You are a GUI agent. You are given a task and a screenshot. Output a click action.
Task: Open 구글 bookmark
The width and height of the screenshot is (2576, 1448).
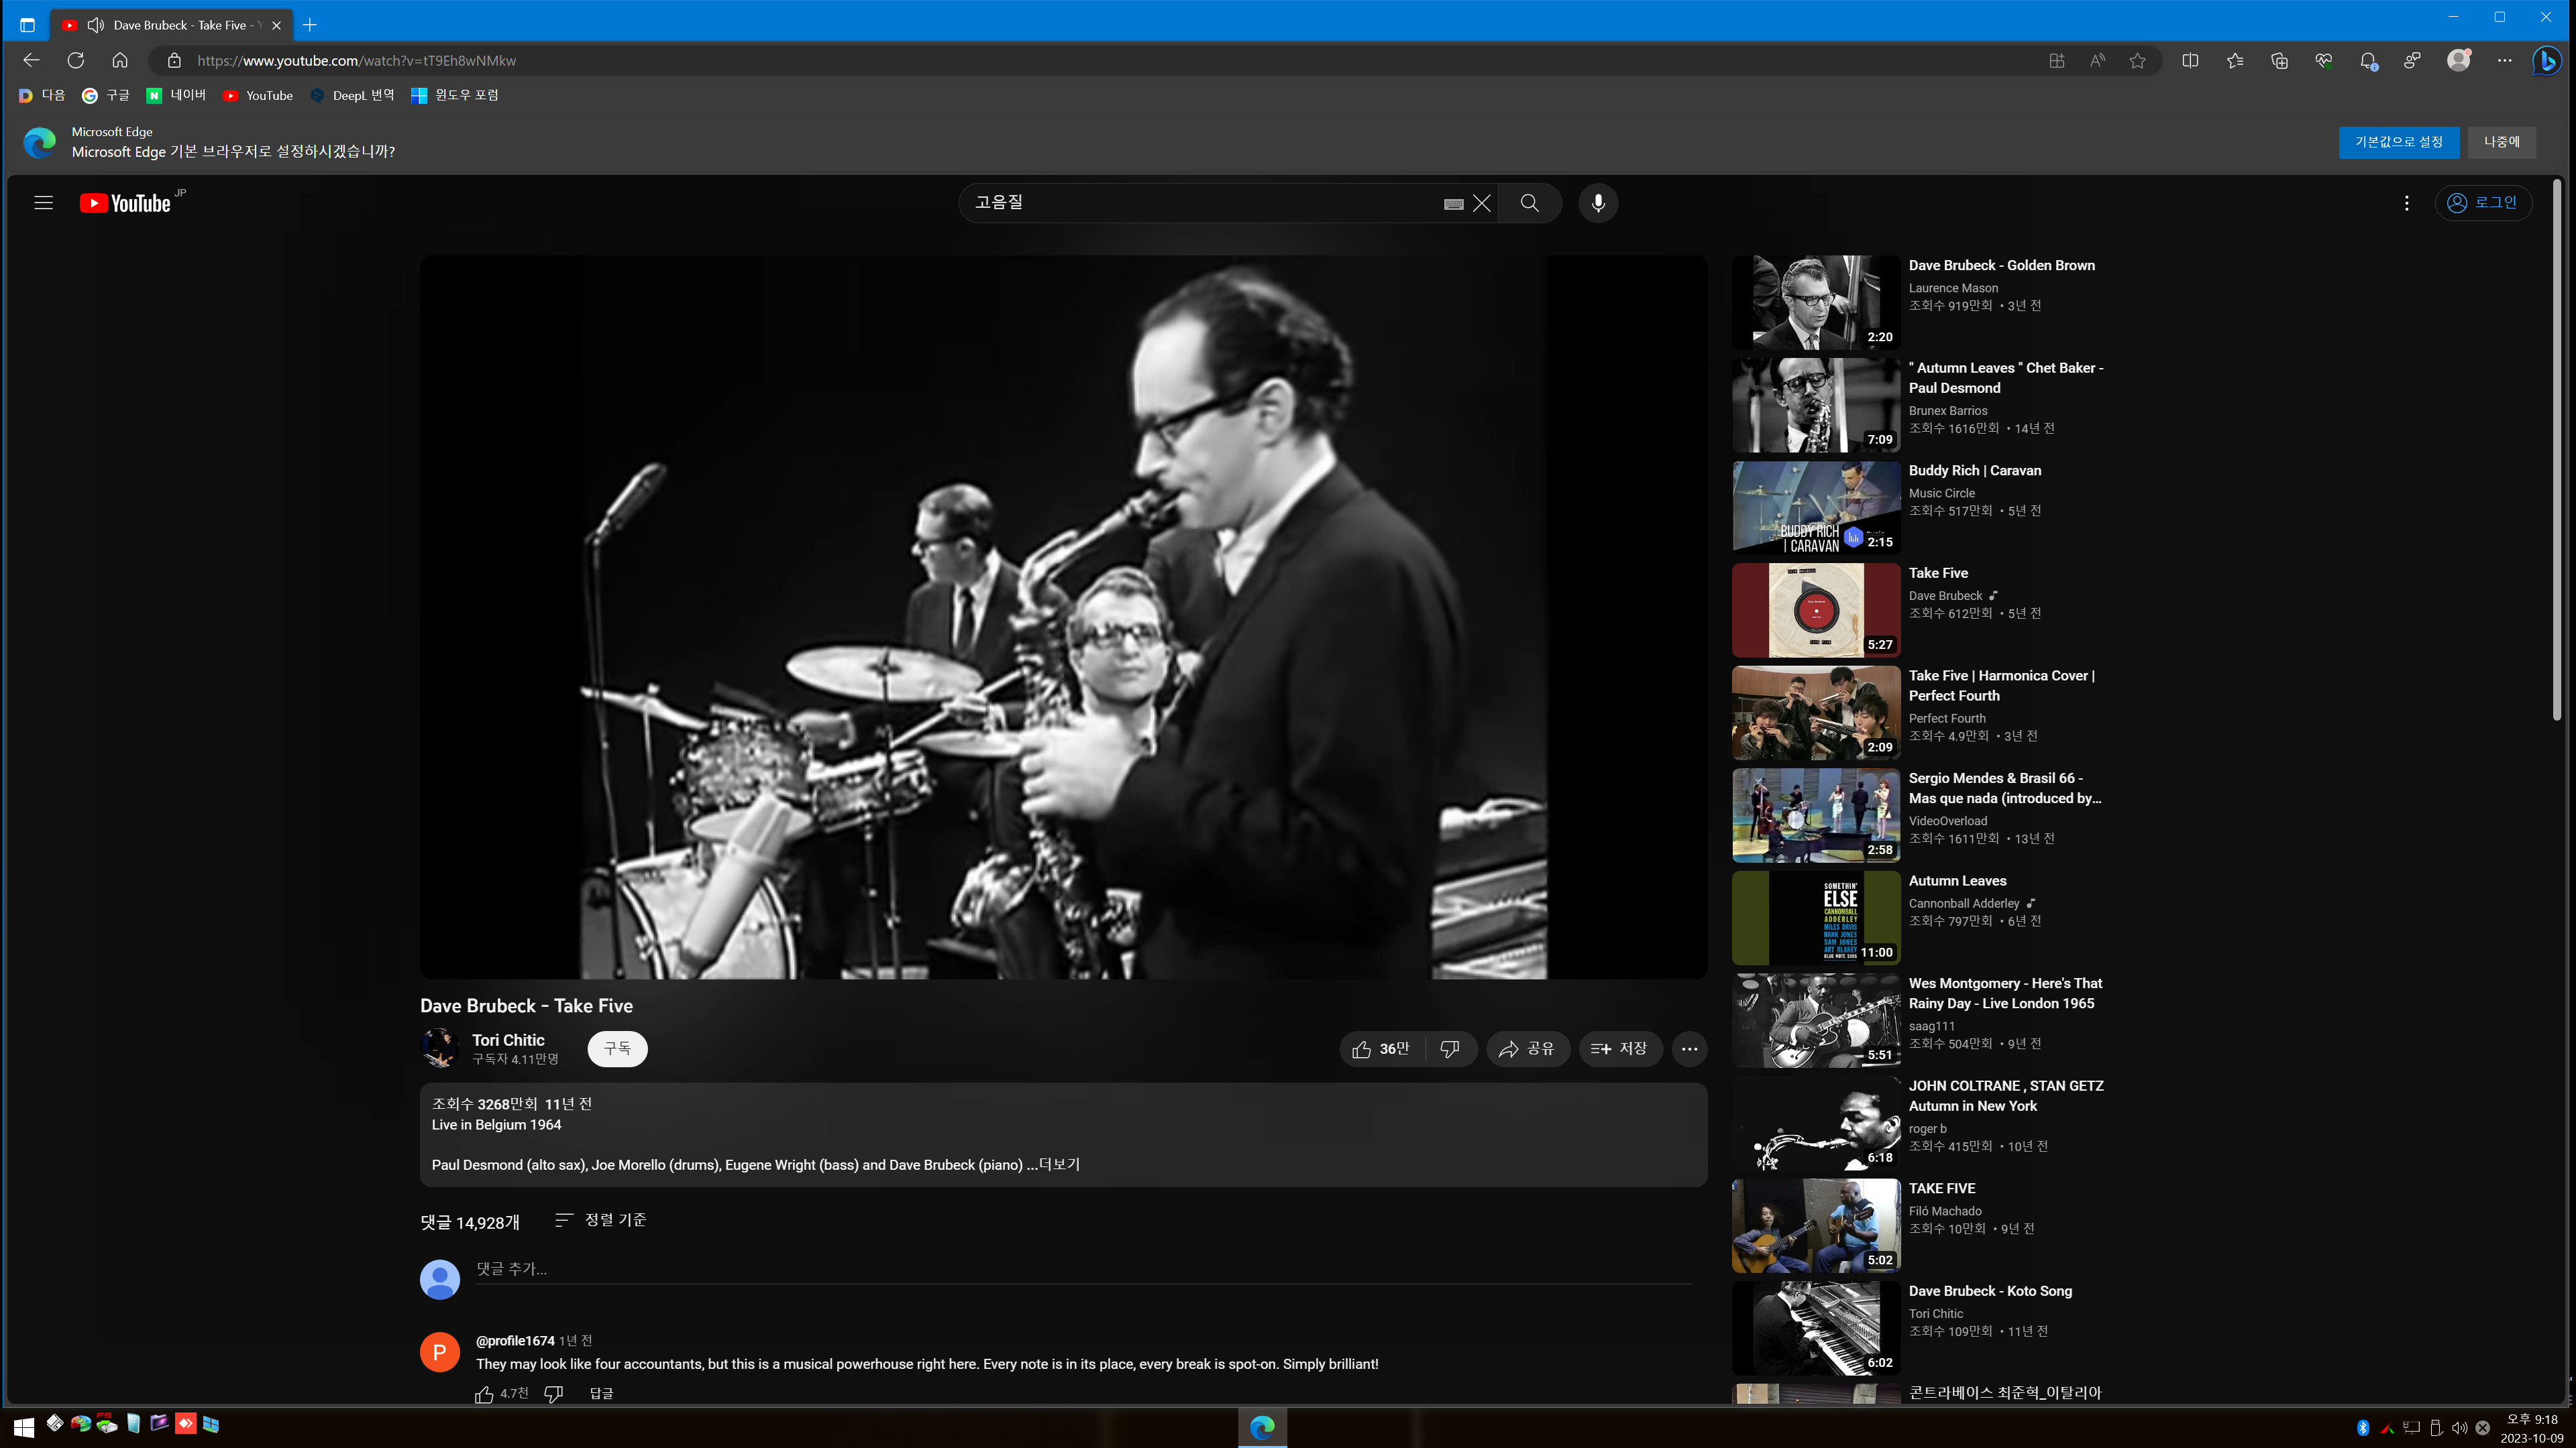[x=106, y=95]
